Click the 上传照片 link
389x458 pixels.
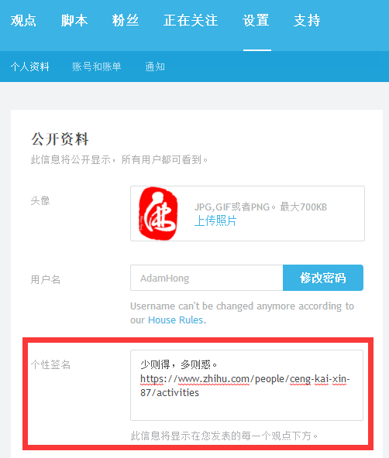click(x=215, y=220)
